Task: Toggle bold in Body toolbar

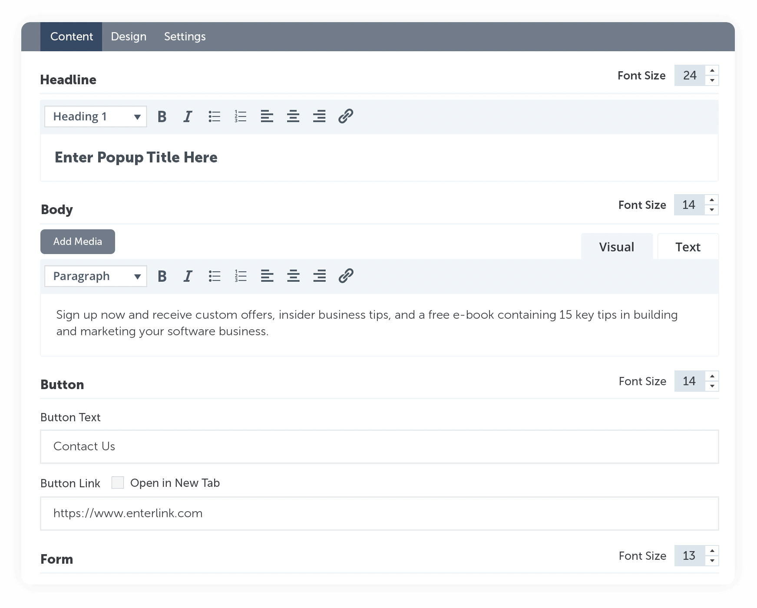Action: click(x=162, y=276)
